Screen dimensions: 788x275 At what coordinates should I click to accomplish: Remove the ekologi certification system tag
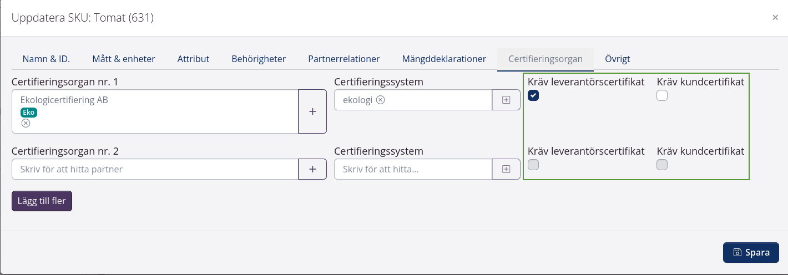[x=380, y=100]
